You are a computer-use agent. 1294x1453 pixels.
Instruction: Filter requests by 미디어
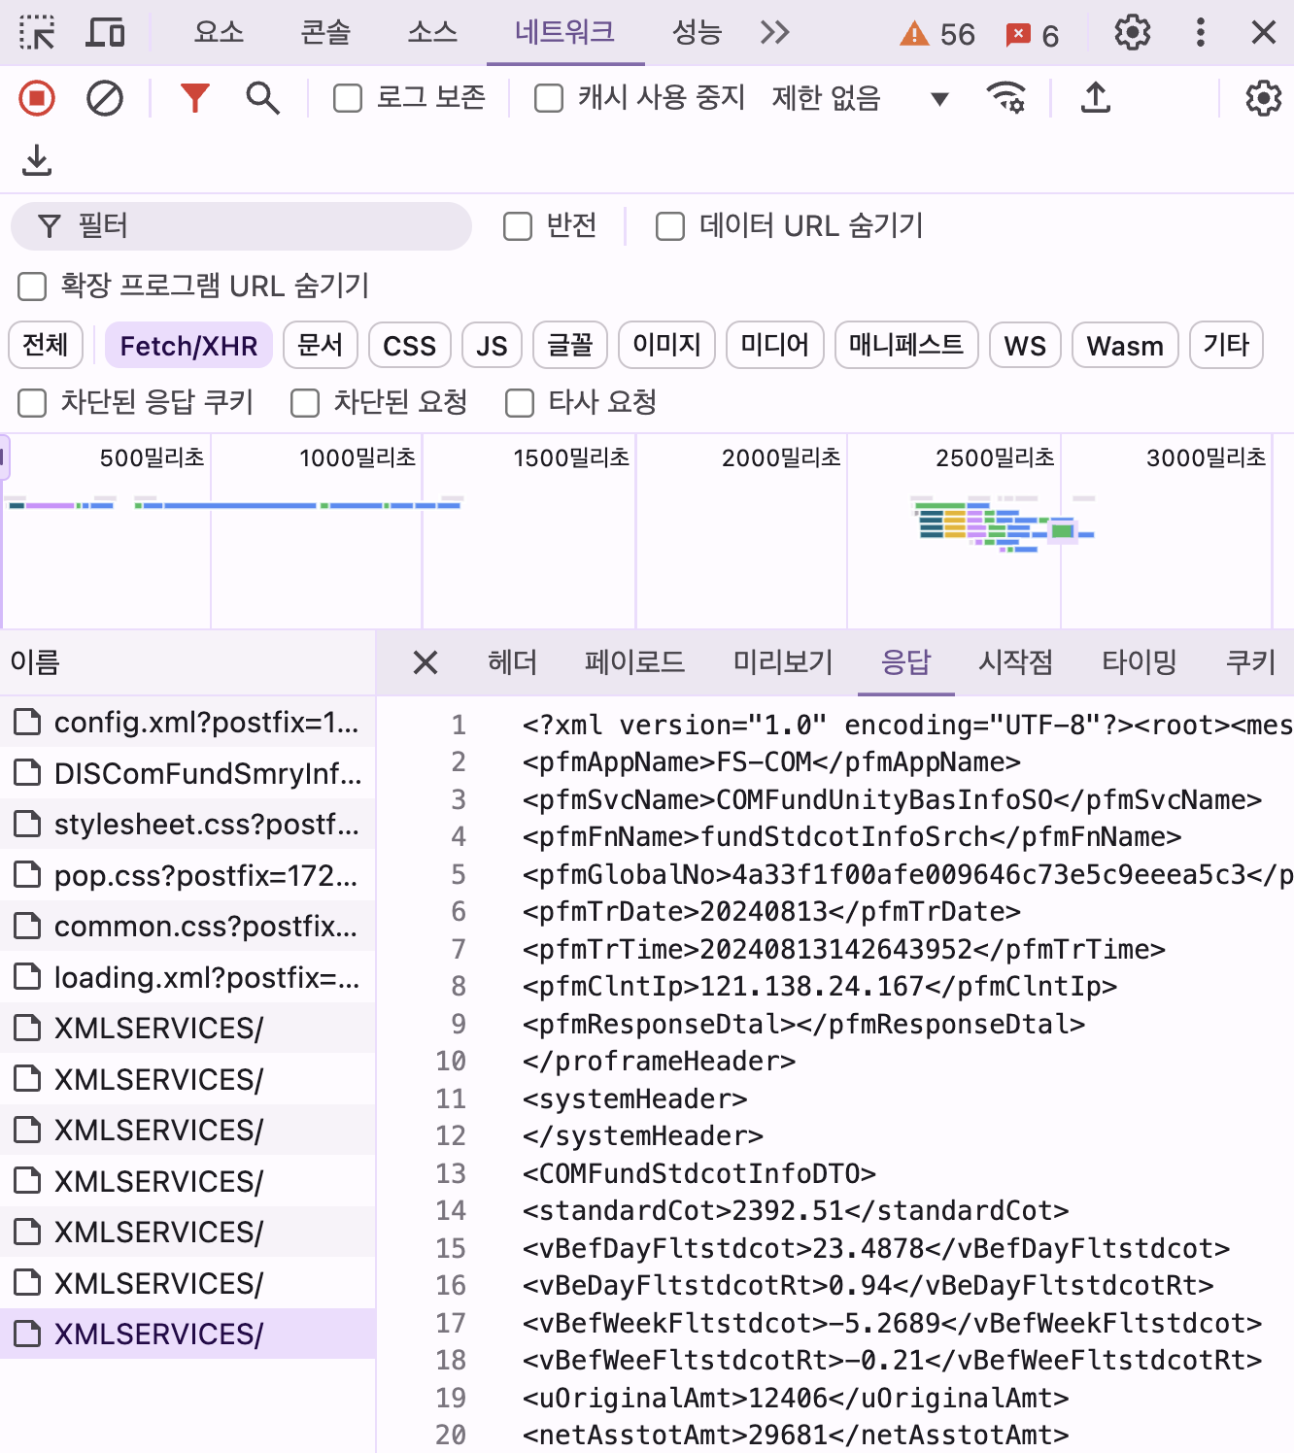click(775, 345)
